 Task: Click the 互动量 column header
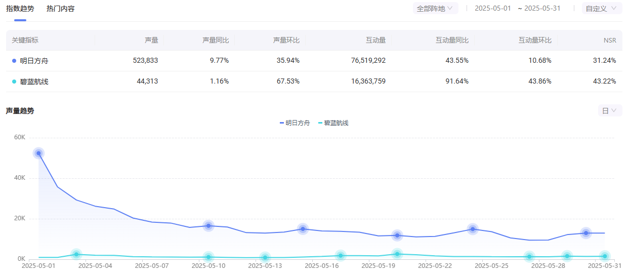click(x=375, y=41)
